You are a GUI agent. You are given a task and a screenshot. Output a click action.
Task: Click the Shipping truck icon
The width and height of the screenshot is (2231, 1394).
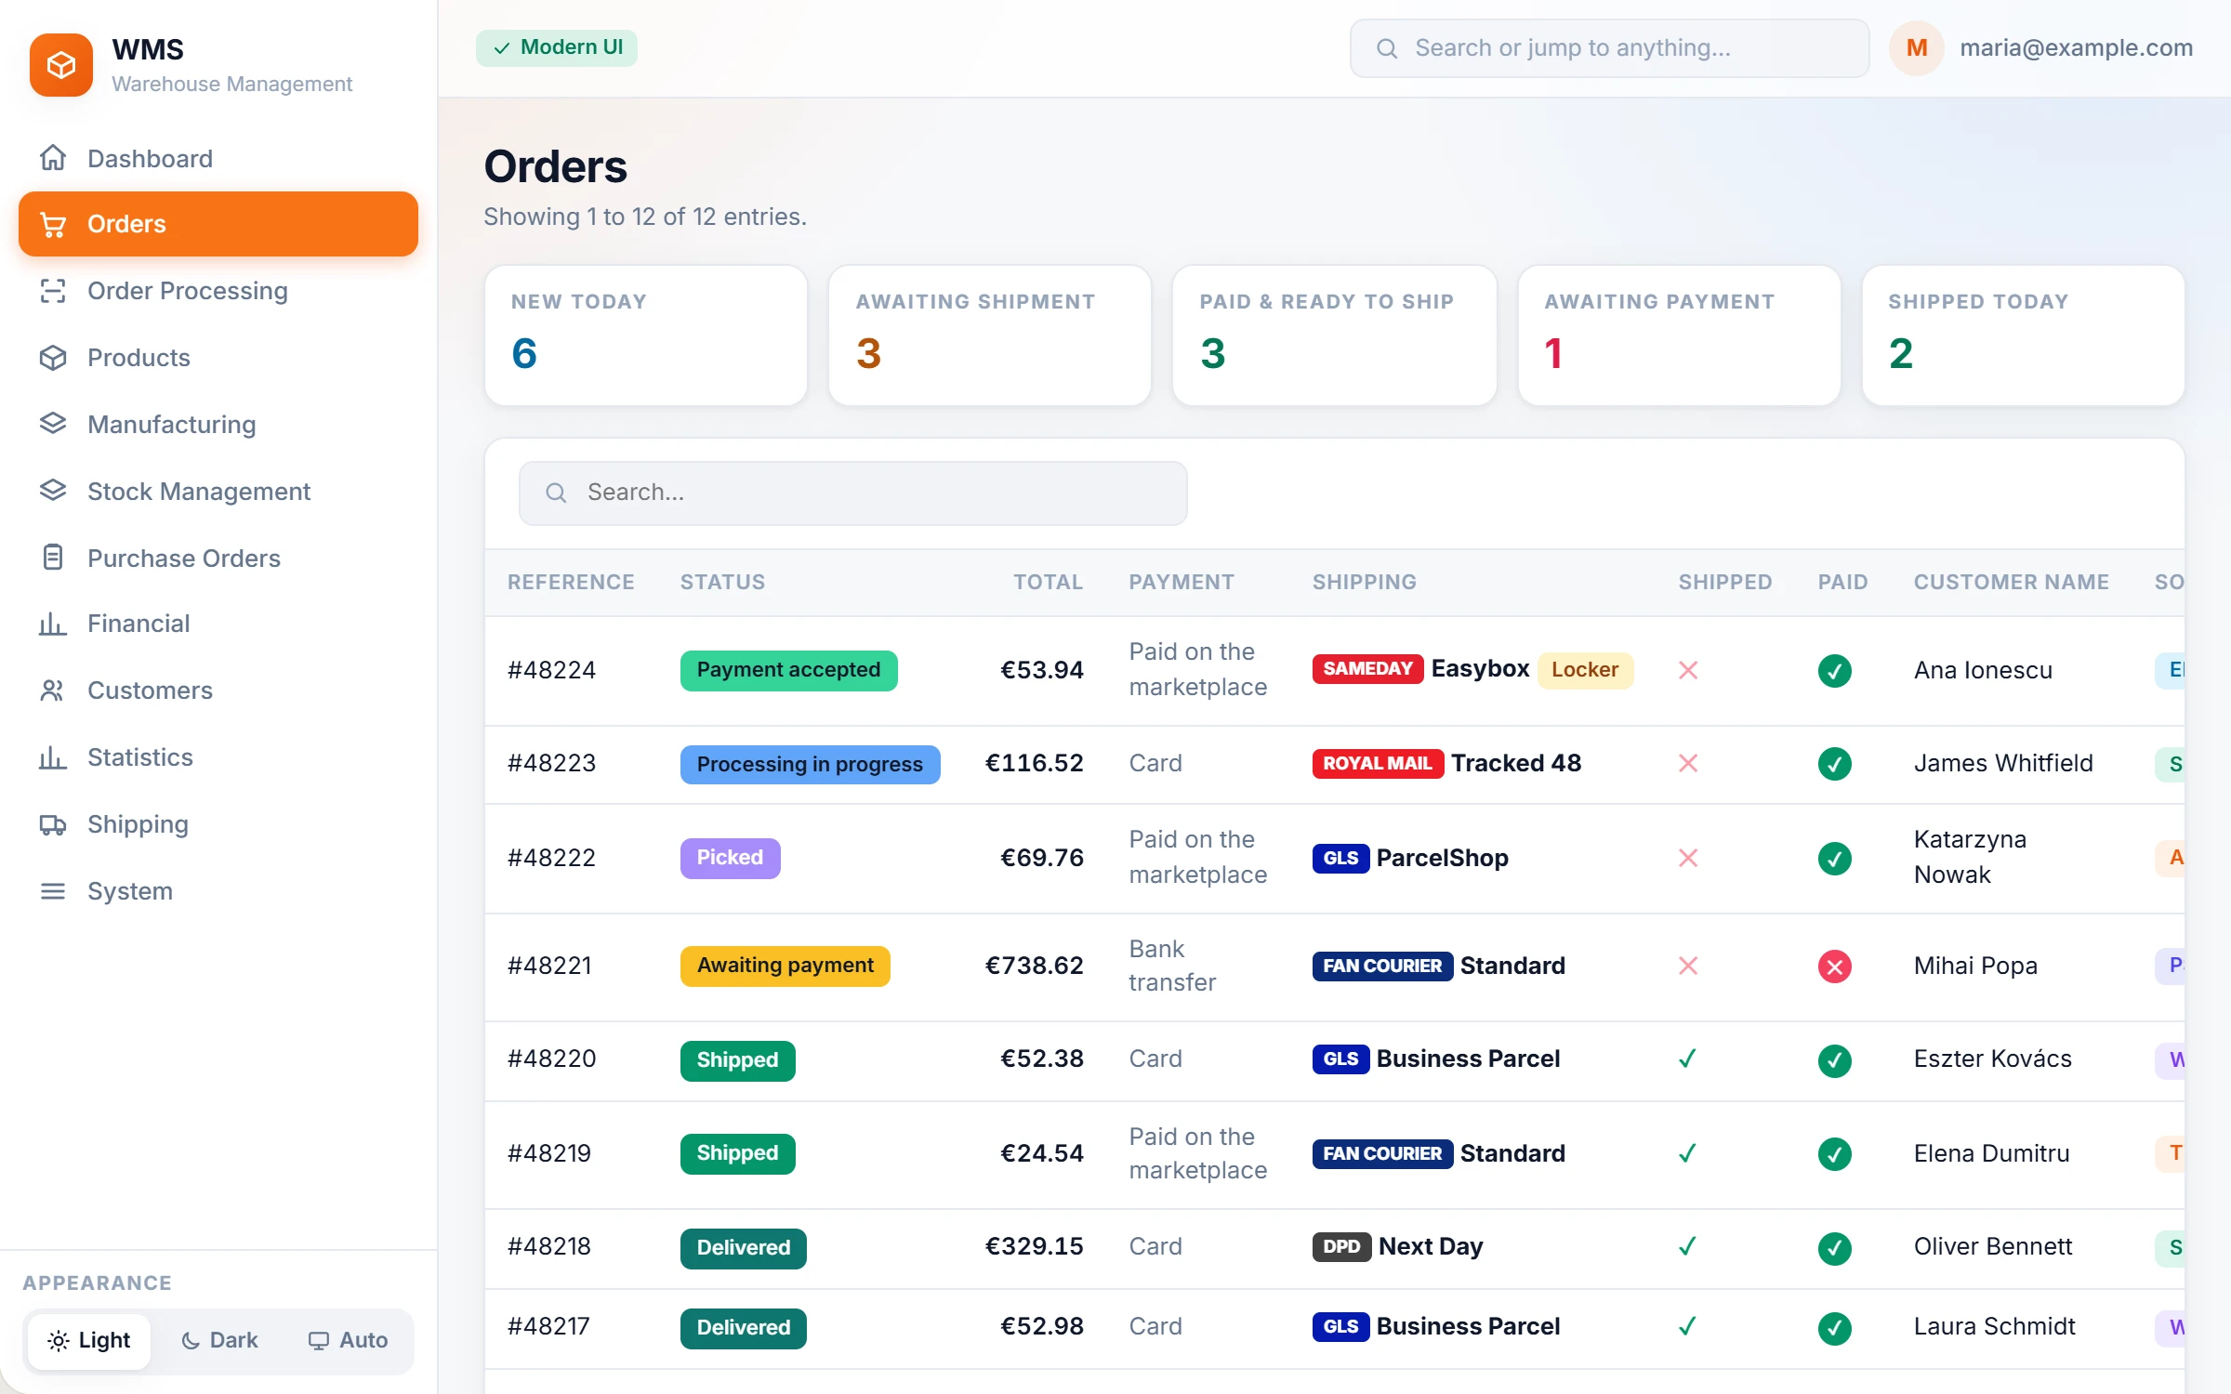[53, 824]
